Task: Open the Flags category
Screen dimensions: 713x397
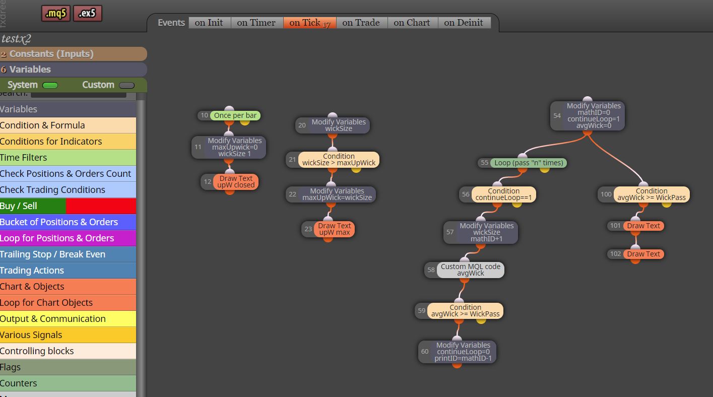Action: click(68, 367)
